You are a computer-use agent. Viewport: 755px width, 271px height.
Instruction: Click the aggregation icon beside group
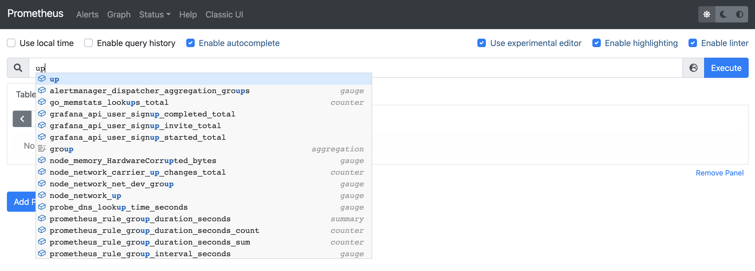coord(42,149)
